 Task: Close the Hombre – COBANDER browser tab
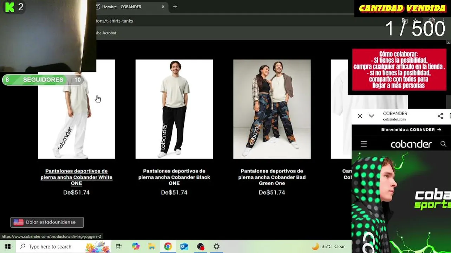coord(163,7)
